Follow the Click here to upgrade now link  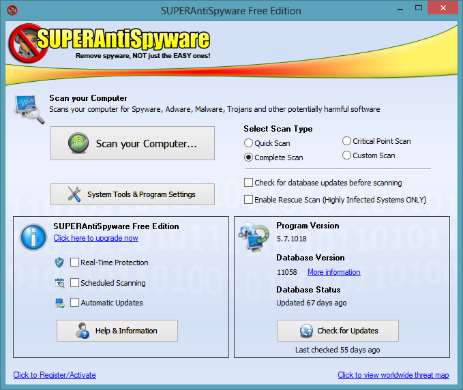(x=95, y=238)
